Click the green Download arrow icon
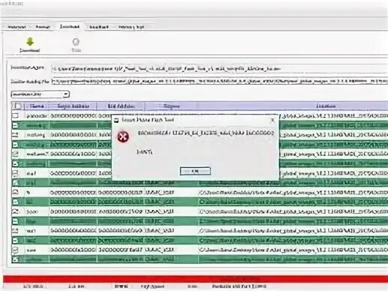This screenshot has height=291, width=388. tap(30, 42)
